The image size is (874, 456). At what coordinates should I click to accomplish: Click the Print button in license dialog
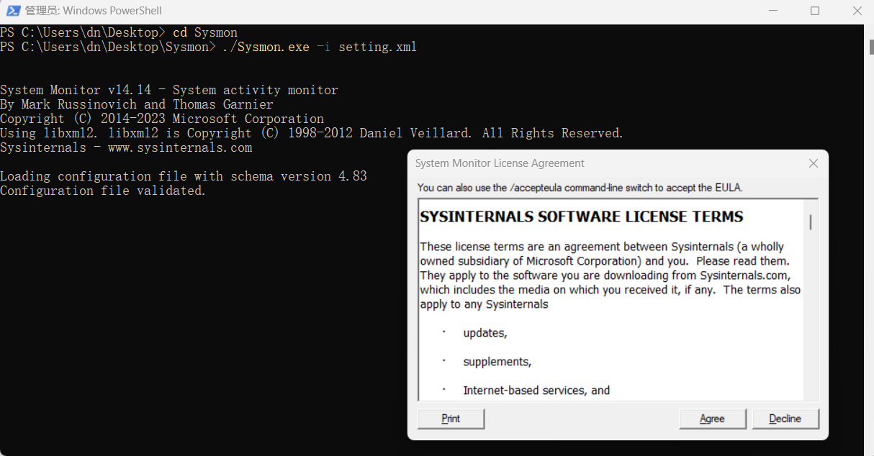(451, 419)
